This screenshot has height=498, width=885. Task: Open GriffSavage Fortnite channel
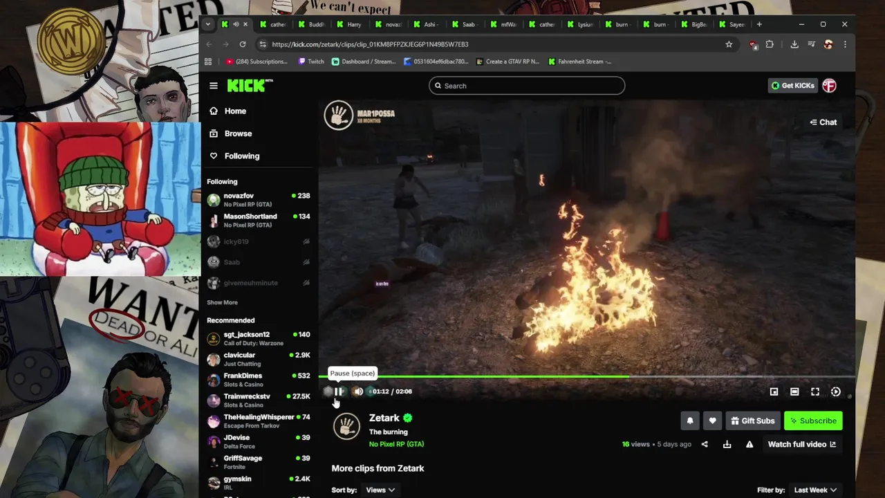(x=259, y=462)
